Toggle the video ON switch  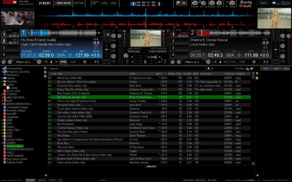(181, 3)
